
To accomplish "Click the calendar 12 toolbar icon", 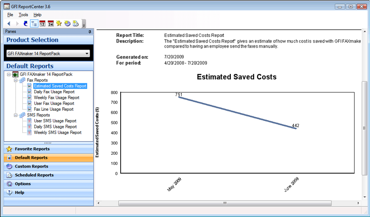I will [42, 24].
